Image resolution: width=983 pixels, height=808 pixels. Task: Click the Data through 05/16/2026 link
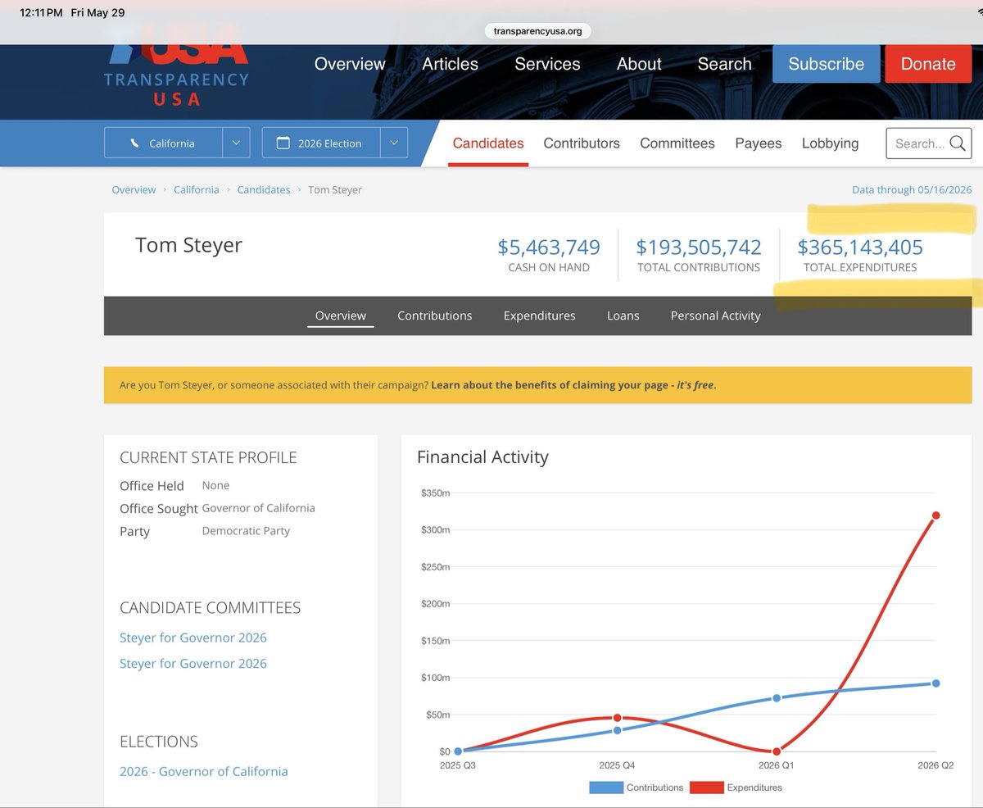(912, 189)
